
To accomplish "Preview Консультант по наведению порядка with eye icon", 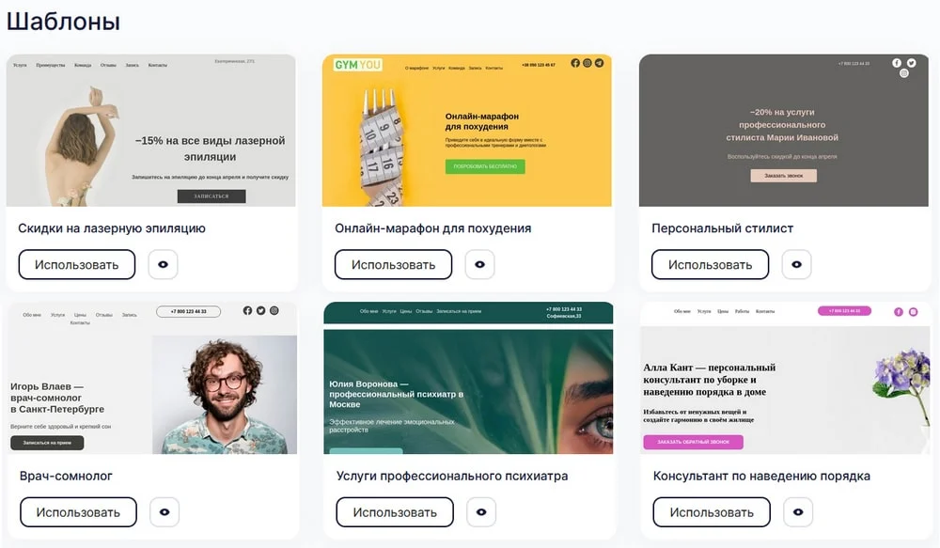I will click(798, 512).
